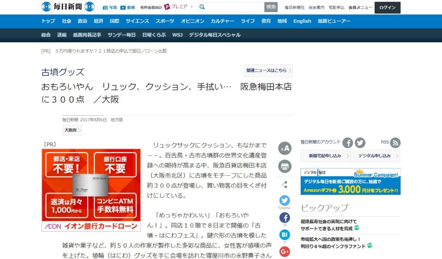
Task: Open the 新聞宅配申し込み link
Action: [325, 156]
